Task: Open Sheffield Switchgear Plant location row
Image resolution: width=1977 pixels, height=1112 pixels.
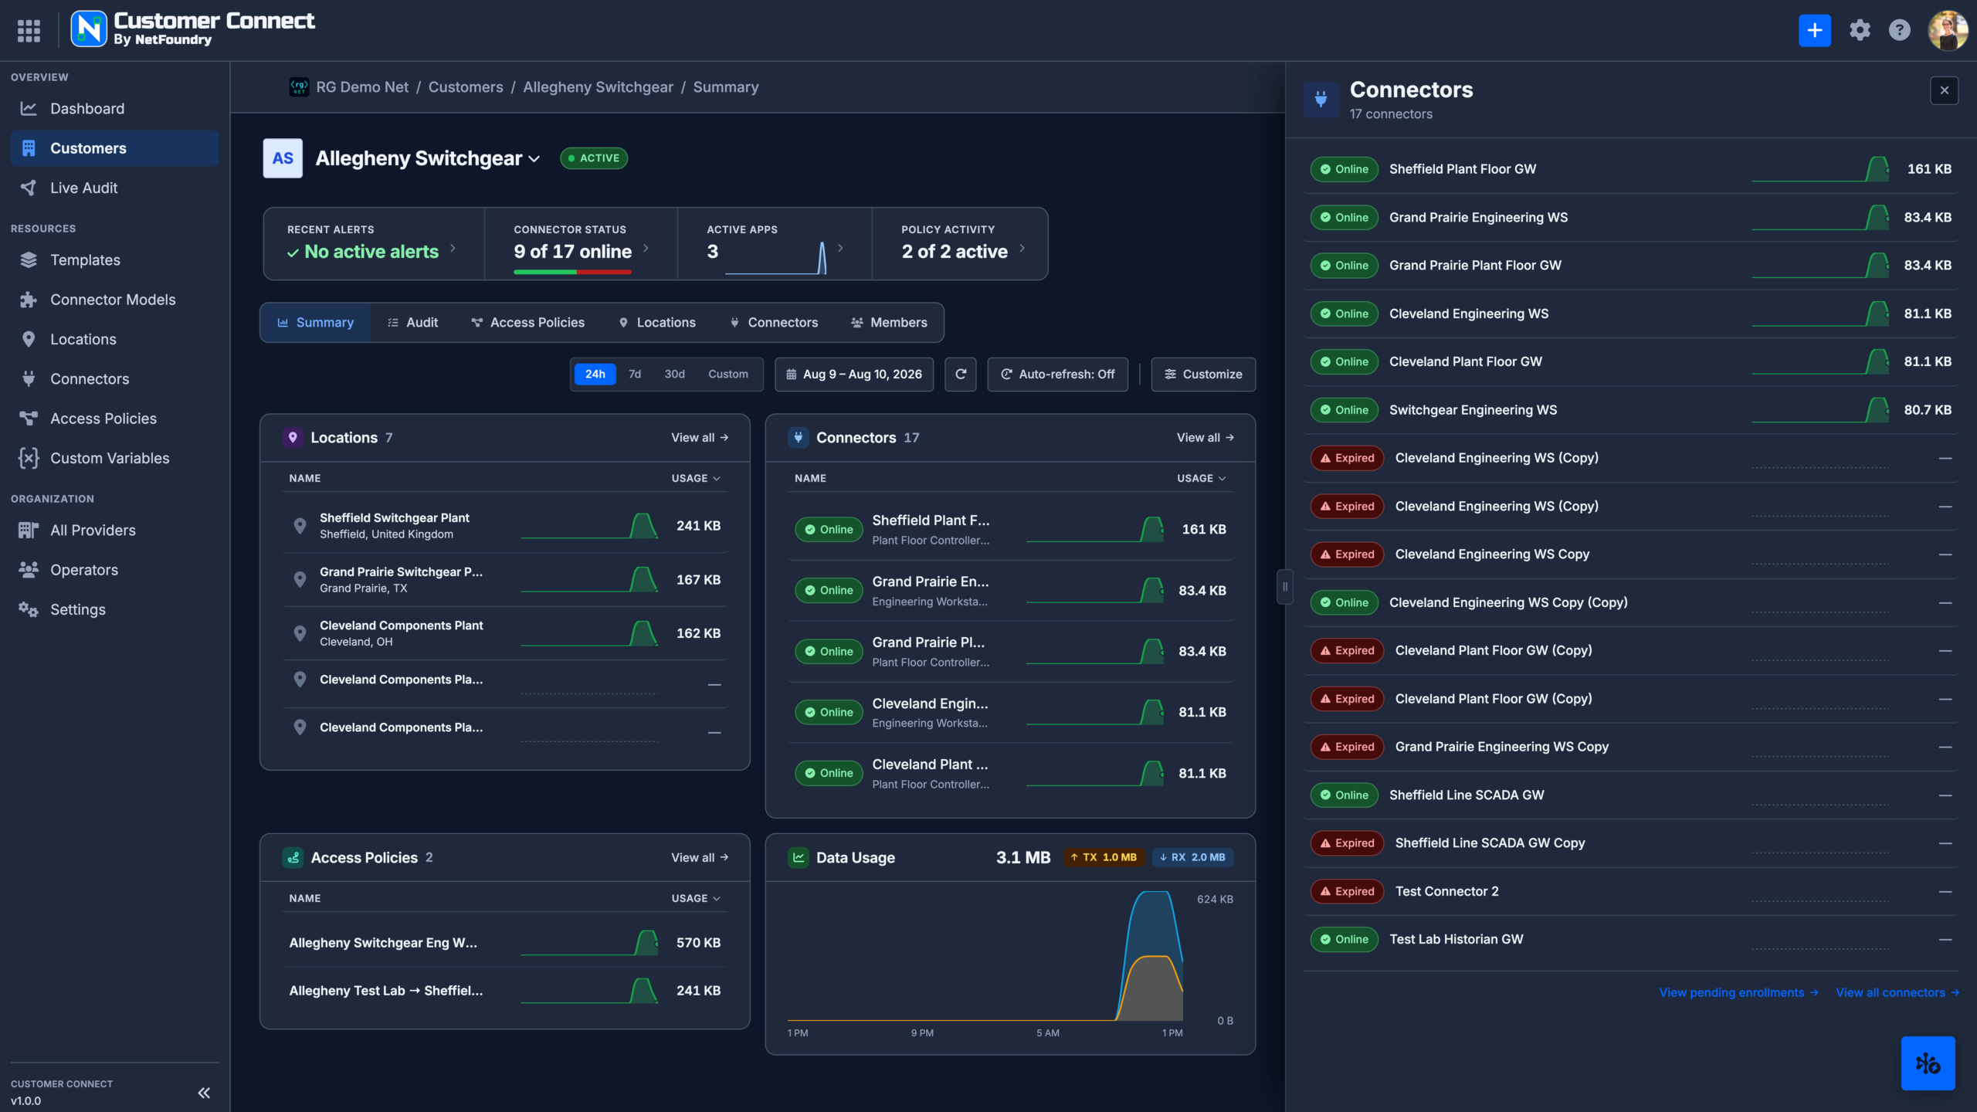Action: [505, 526]
